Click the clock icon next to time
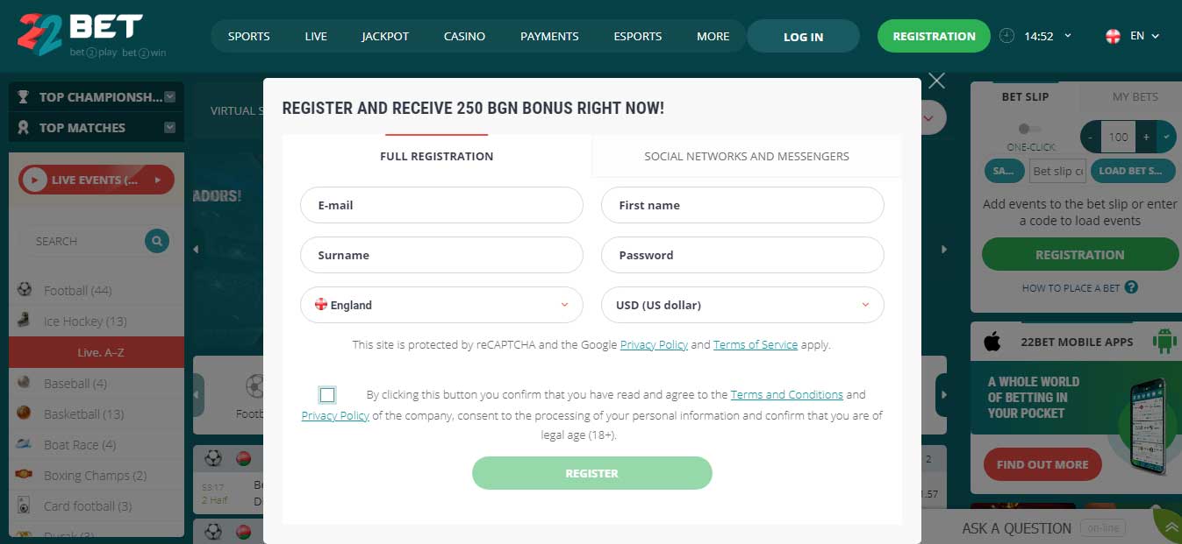Image resolution: width=1182 pixels, height=544 pixels. point(1006,36)
